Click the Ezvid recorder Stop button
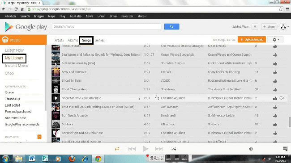This screenshot has width=291, height=163. pyautogui.click(x=177, y=158)
